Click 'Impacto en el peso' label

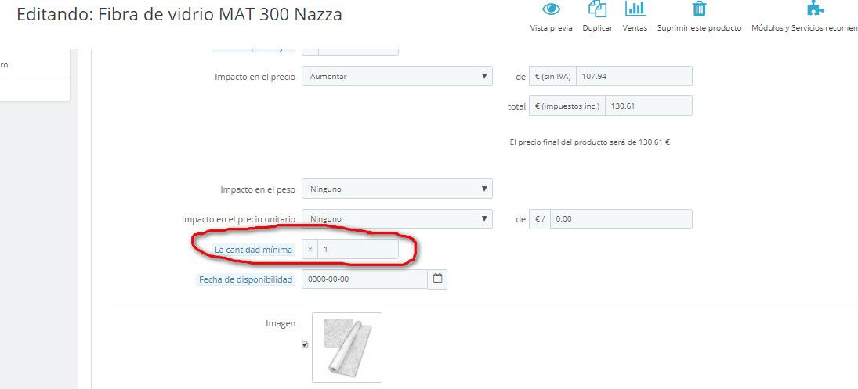tap(258, 189)
